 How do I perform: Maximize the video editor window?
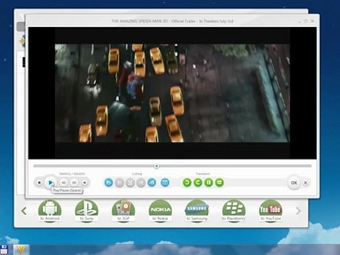[x=306, y=21]
